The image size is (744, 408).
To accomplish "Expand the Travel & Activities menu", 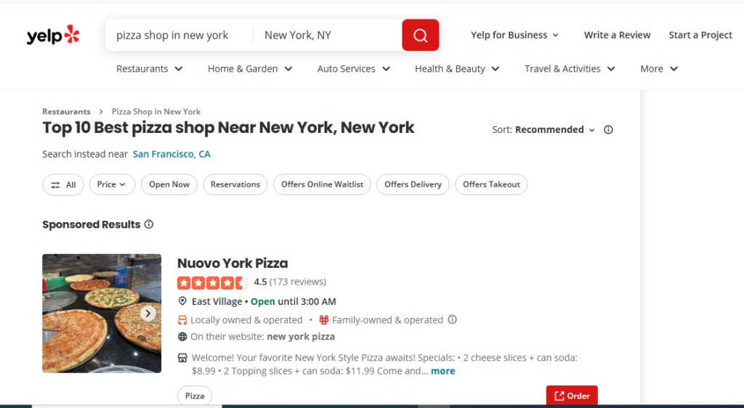I will 570,69.
